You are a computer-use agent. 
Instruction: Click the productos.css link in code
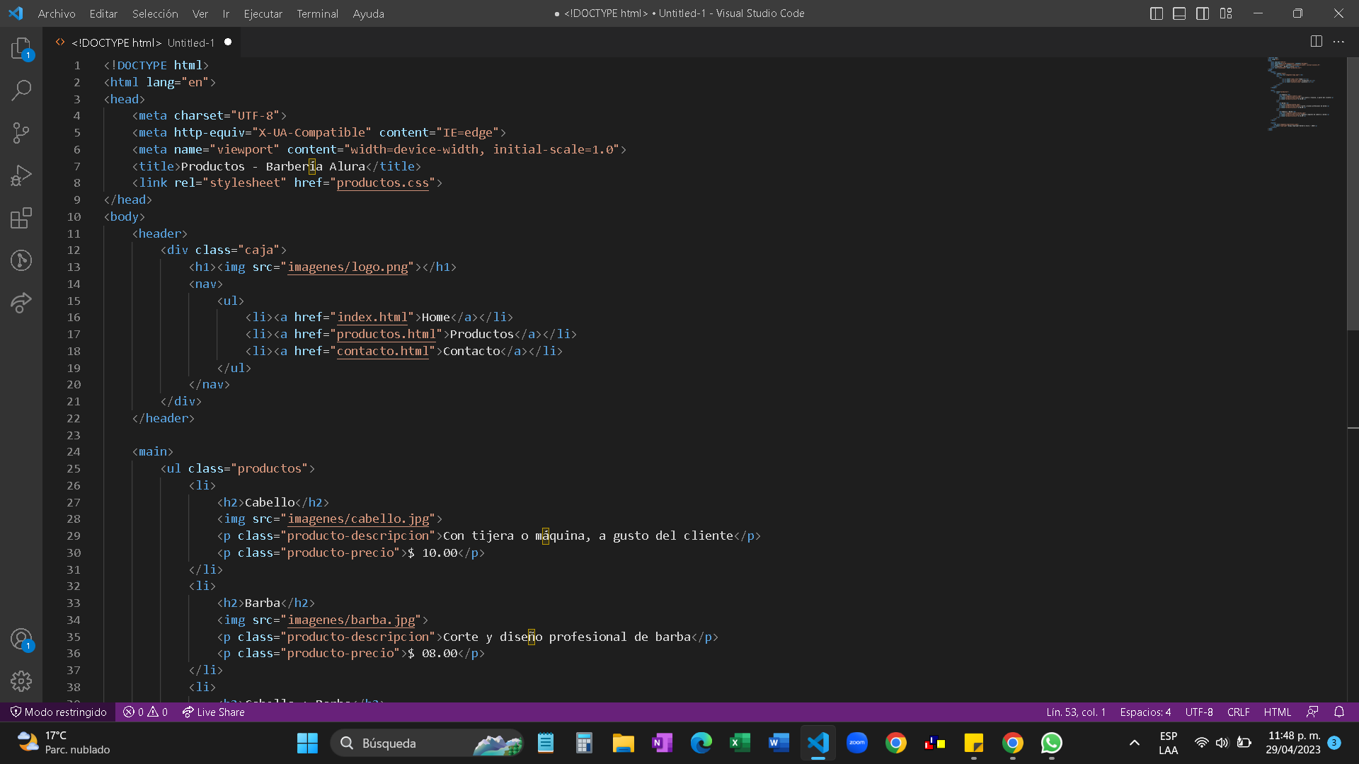coord(383,183)
